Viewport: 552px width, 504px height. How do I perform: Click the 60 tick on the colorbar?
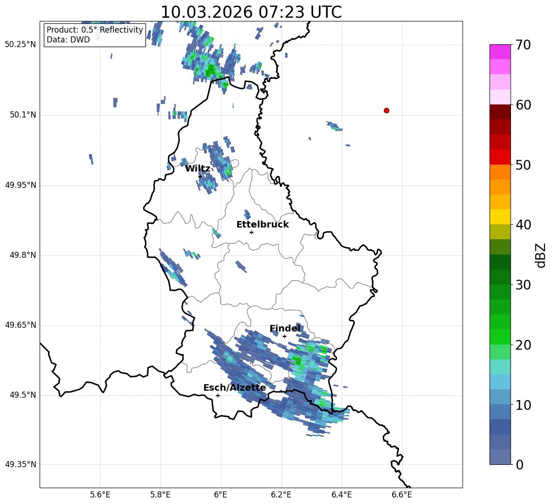click(523, 105)
